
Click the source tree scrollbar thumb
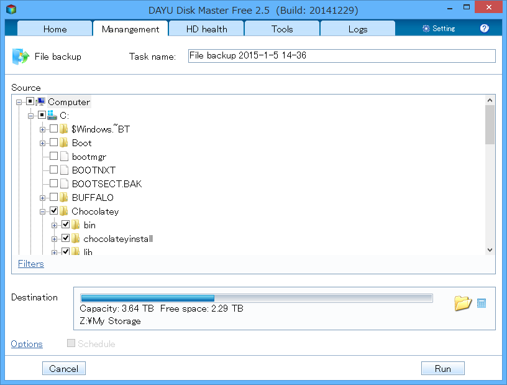coord(490,125)
